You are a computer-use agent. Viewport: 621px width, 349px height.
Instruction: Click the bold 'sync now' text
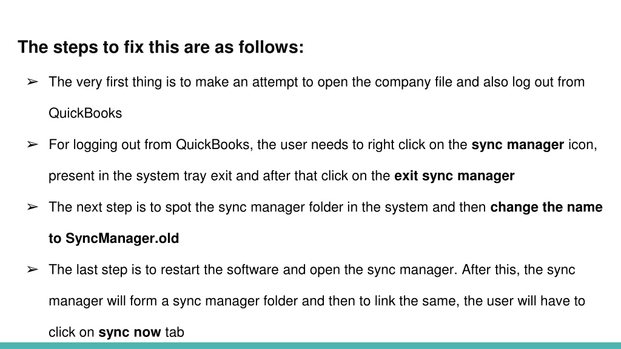click(x=130, y=332)
